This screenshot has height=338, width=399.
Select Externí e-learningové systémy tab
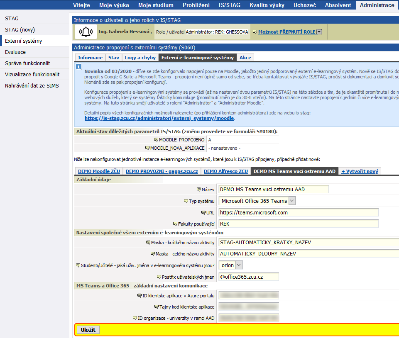[x=198, y=58]
